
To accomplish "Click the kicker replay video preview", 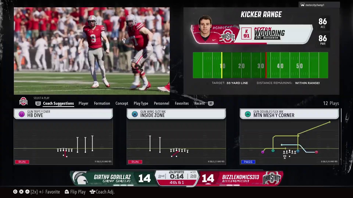I will [x=92, y=51].
